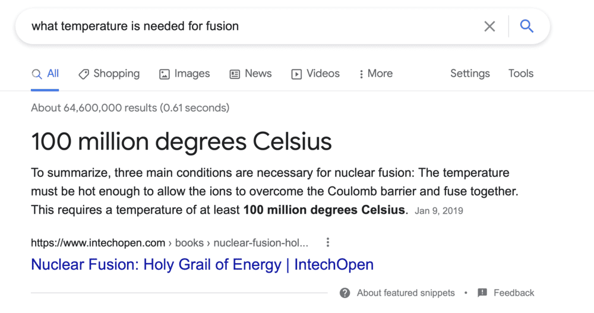
Task: Clear the search query with X
Action: tap(489, 26)
